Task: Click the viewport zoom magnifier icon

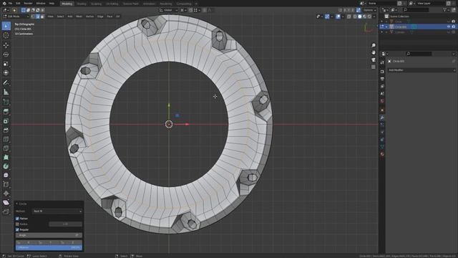Action: 374,45
